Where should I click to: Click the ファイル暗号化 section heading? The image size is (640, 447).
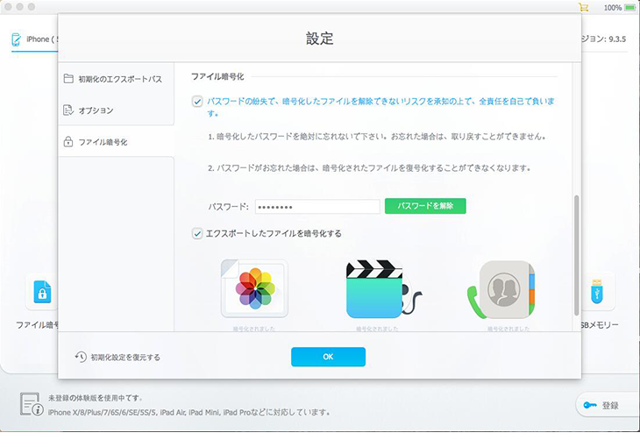point(217,76)
